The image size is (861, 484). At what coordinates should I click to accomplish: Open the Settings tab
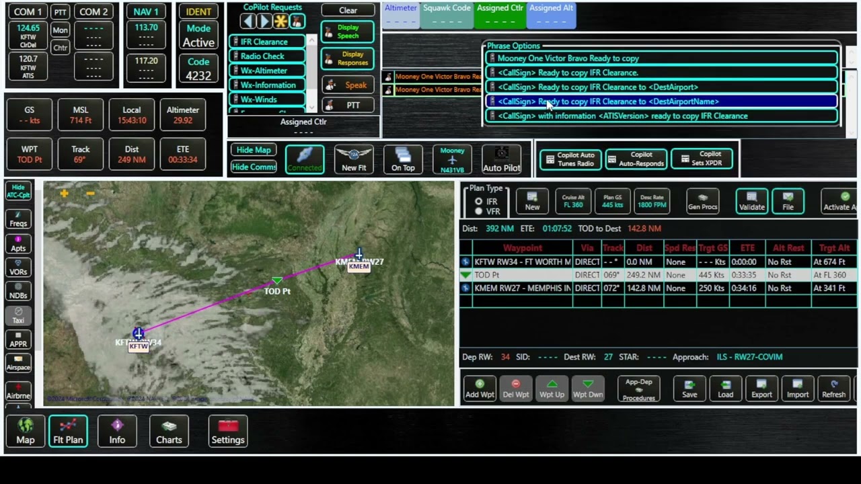(x=228, y=431)
